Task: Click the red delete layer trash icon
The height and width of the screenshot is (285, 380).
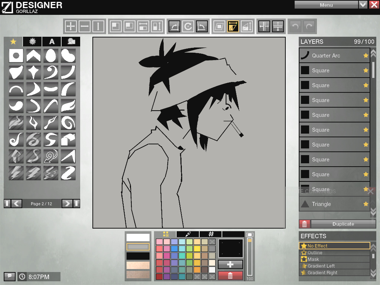Action: tap(305, 224)
